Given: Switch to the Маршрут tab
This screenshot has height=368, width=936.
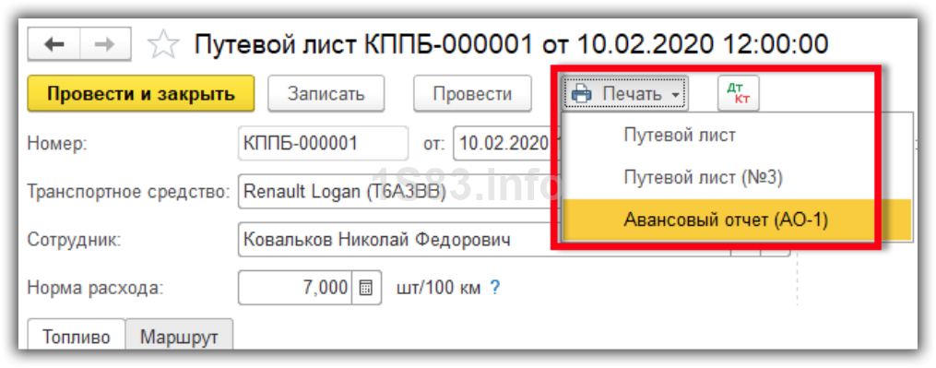Looking at the screenshot, I should pos(179,337).
